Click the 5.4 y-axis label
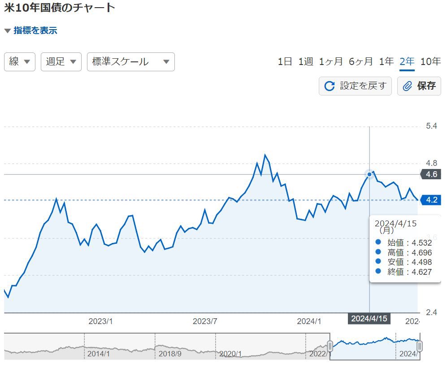This screenshot has width=447, height=368. 431,126
